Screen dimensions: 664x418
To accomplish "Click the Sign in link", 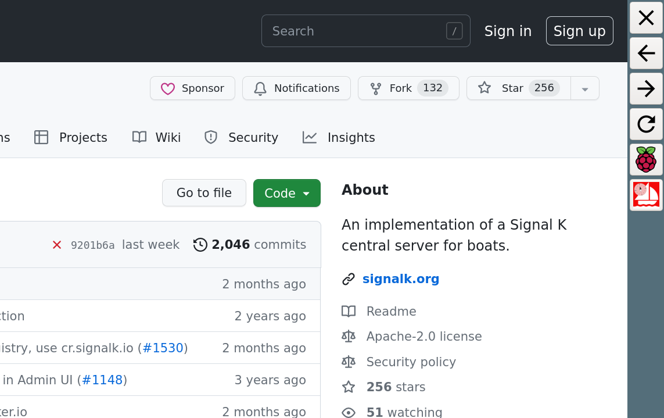I will [x=508, y=31].
